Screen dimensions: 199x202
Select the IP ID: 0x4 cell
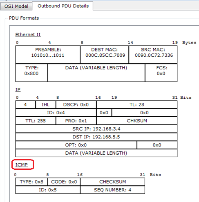click(x=56, y=113)
